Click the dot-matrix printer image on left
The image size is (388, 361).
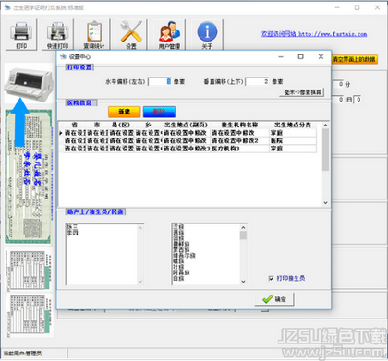[x=29, y=82]
